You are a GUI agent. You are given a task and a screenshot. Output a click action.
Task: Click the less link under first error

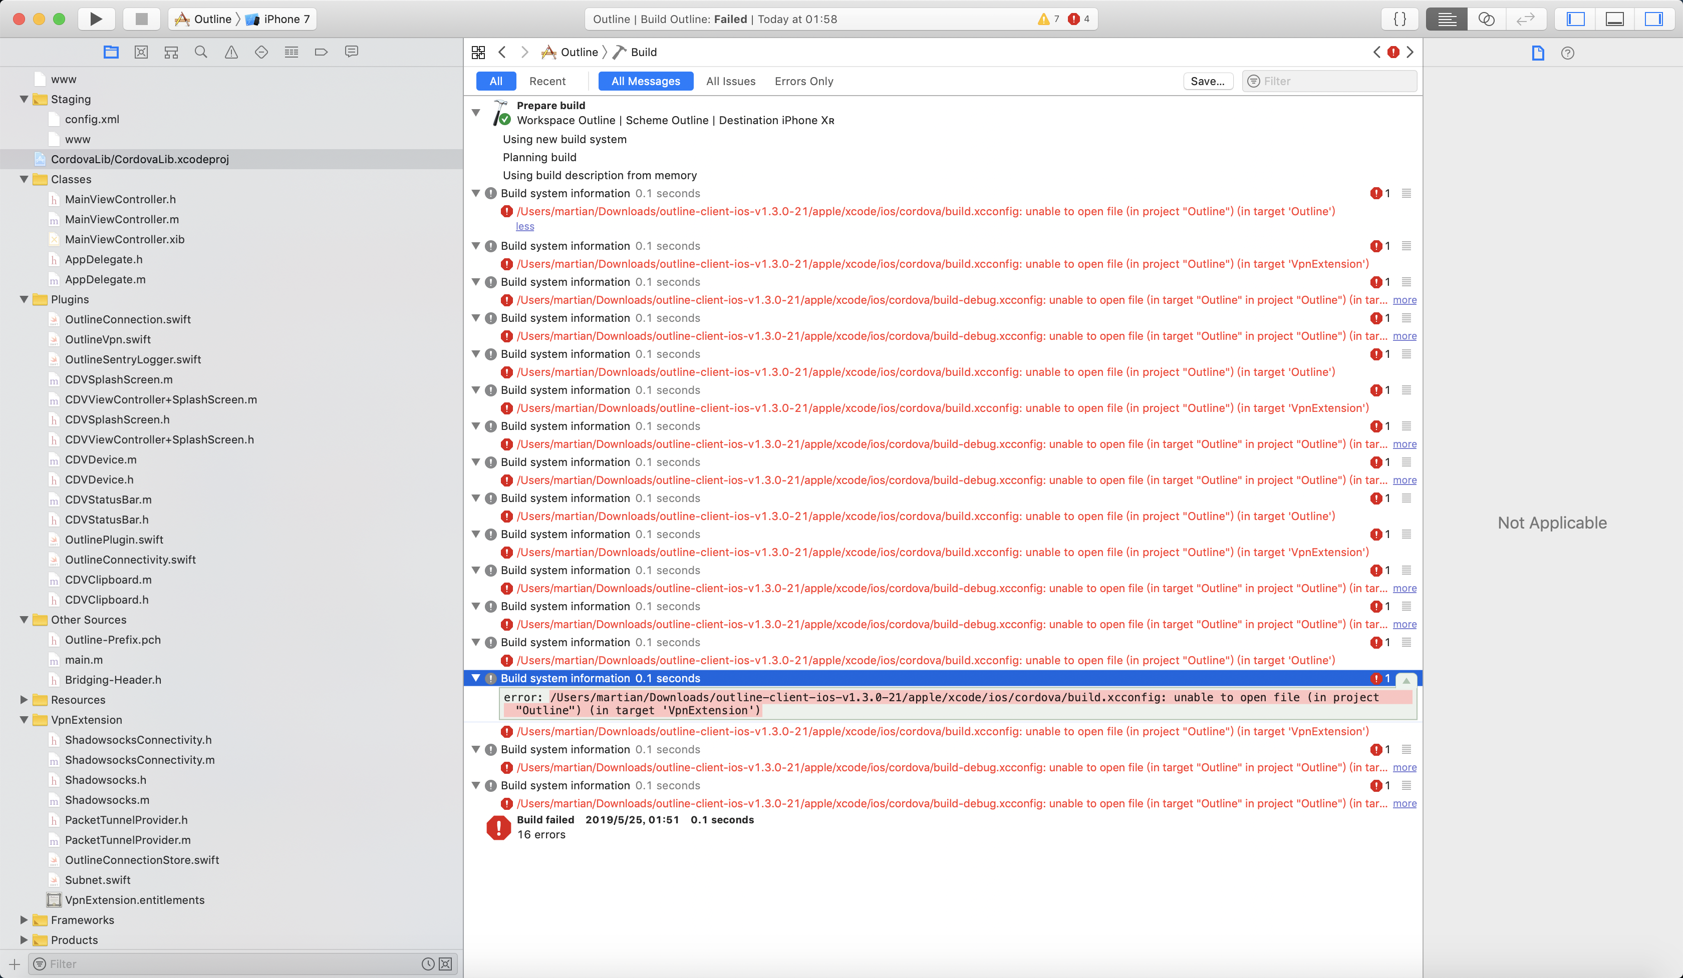pos(525,226)
